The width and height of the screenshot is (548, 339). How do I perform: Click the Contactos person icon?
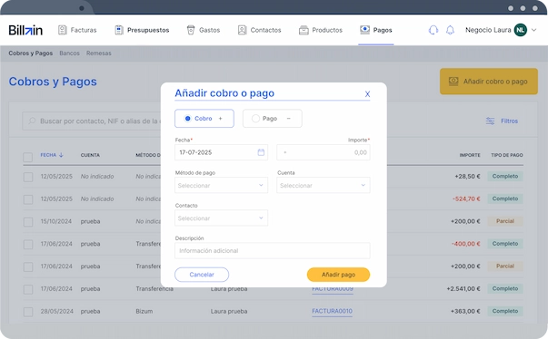pos(242,30)
